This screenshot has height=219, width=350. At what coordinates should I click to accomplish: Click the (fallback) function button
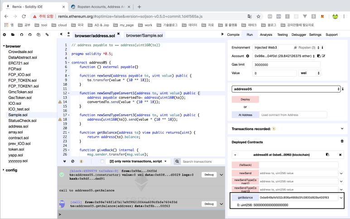[245, 165]
